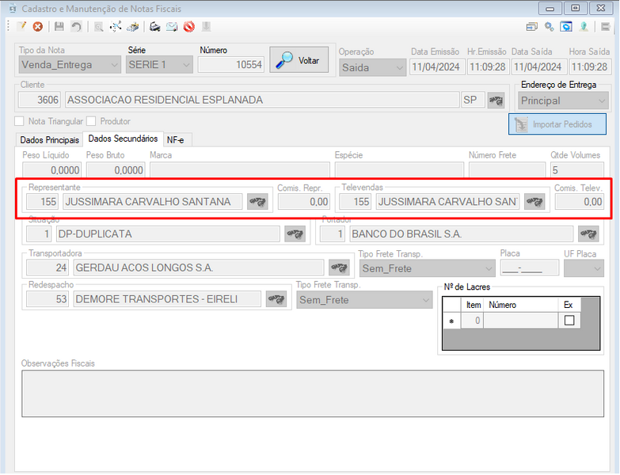Select the Dados Secundários tab
Image resolution: width=620 pixels, height=475 pixels.
123,139
